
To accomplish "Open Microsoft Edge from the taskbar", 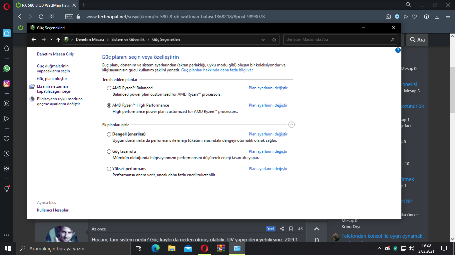I will click(x=156, y=248).
